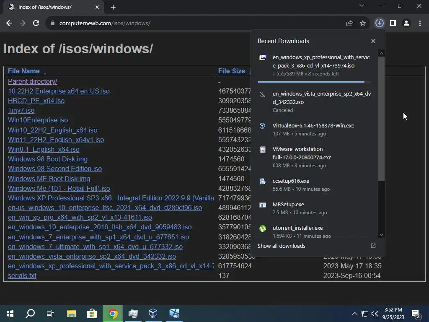Open the tab search dropdown arrow
429x322 pixels.
click(x=362, y=6)
